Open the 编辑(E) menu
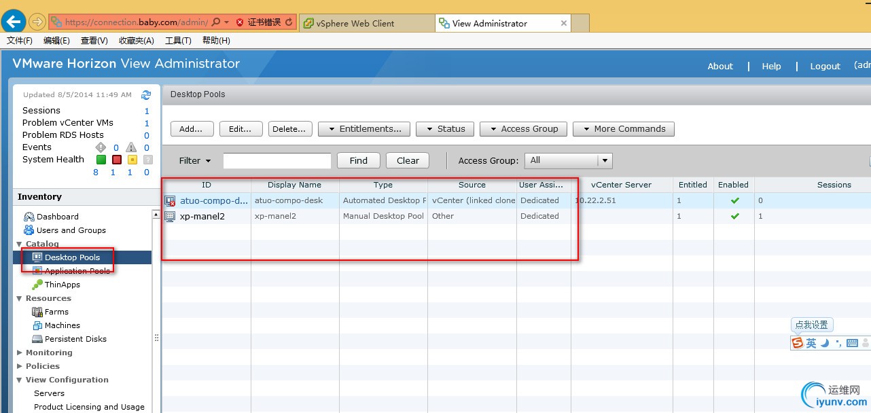Screen dimensions: 871x413 click(56, 41)
